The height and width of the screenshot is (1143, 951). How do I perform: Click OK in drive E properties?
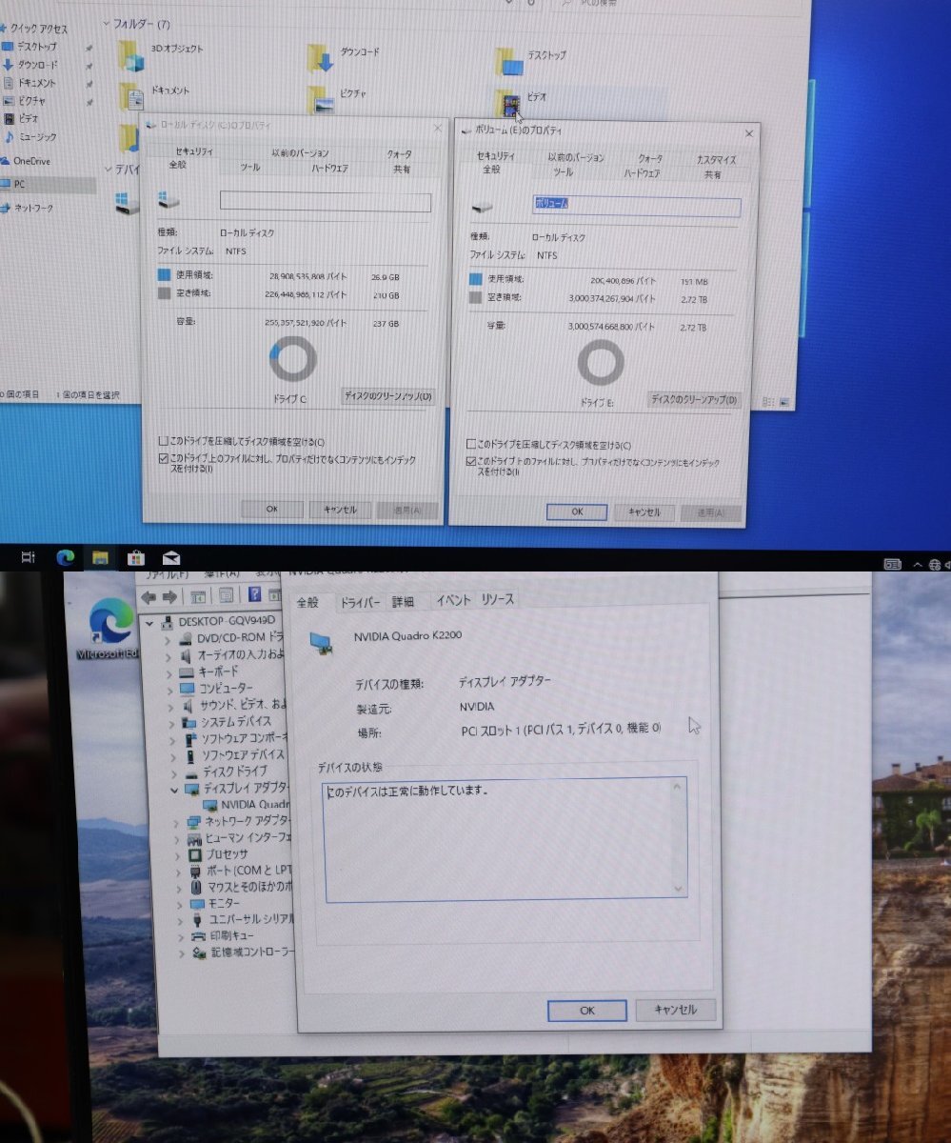click(x=577, y=511)
